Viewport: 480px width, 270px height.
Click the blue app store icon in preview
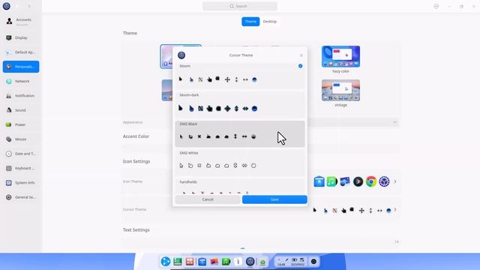click(319, 181)
